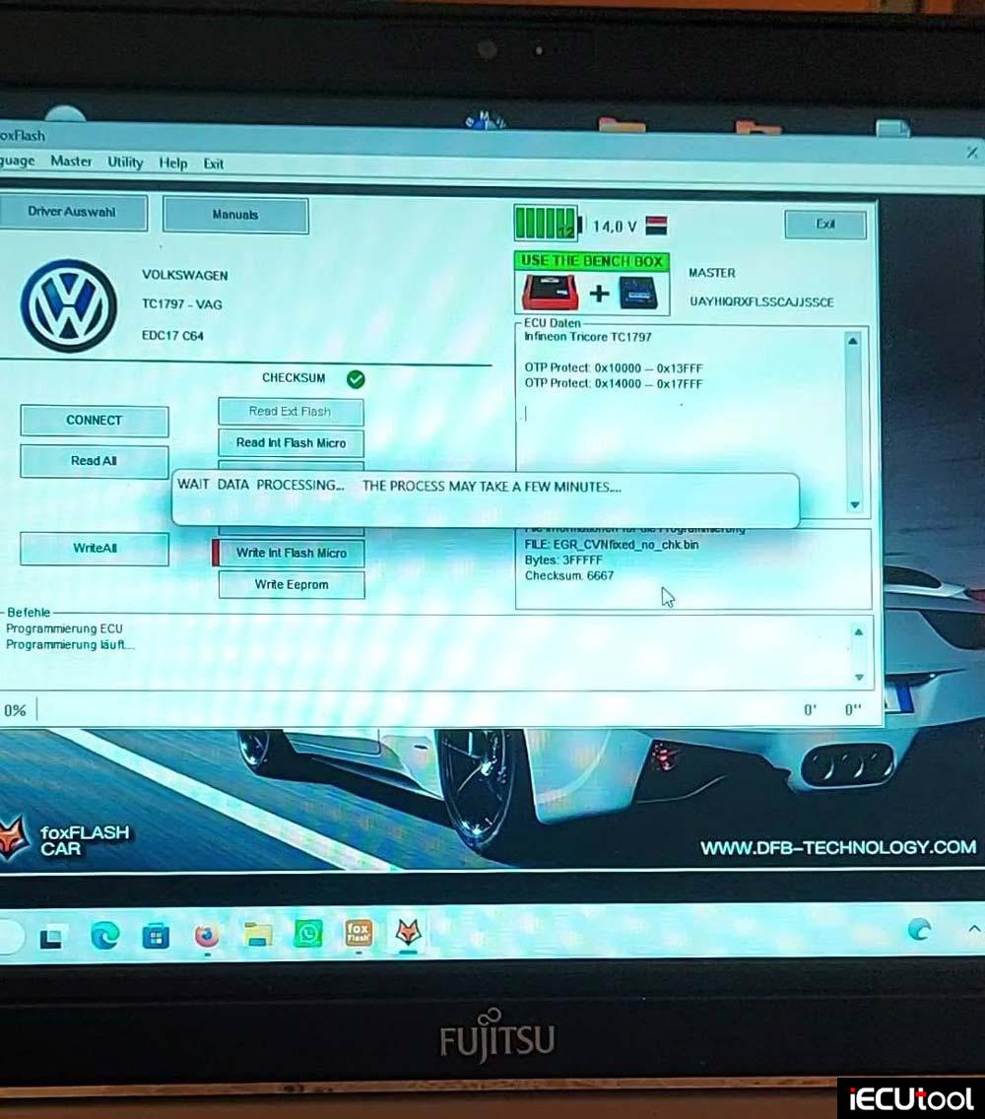Click Read Ext Flash button

pyautogui.click(x=291, y=412)
